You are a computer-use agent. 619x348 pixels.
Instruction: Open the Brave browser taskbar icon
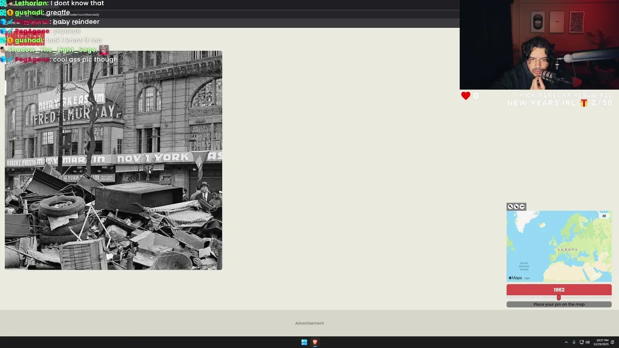point(315,342)
